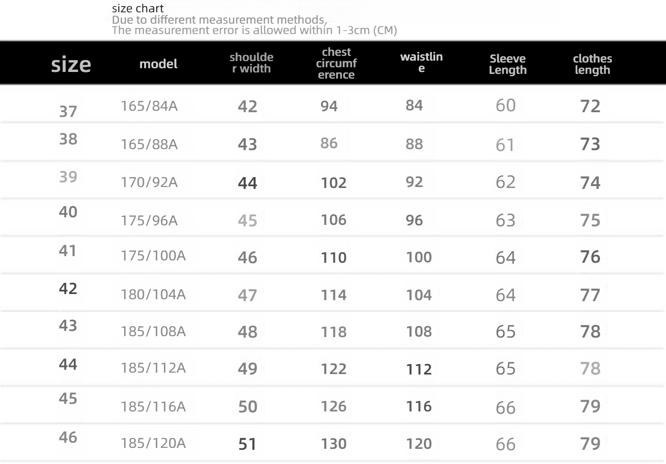Click the 'size' column header
Viewport: 666px width, 464px height.
[x=71, y=64]
